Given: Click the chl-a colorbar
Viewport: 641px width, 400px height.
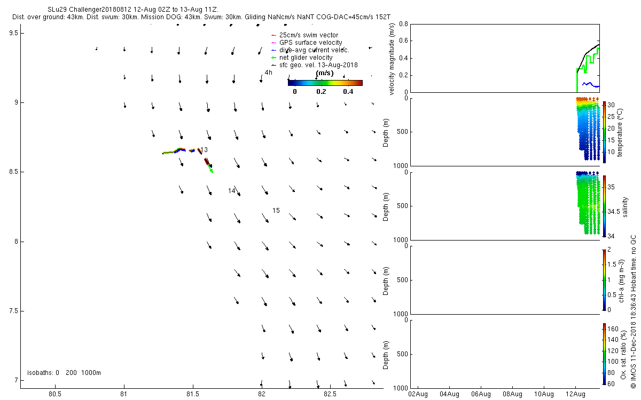Looking at the screenshot, I should click(x=604, y=279).
